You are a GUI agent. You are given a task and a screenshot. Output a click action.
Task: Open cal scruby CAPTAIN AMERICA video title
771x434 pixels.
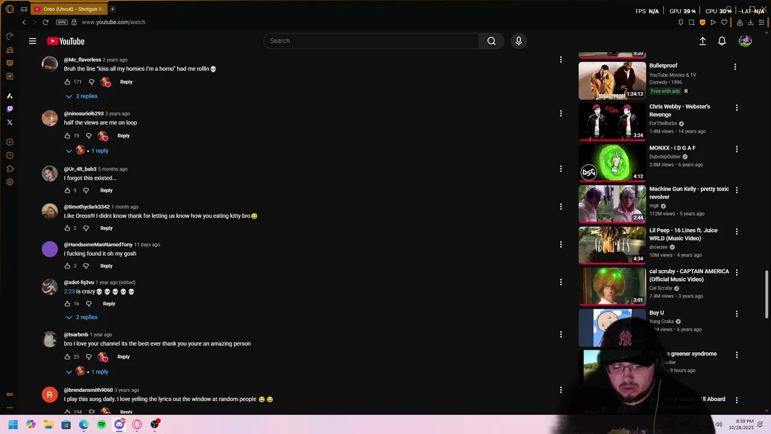click(x=689, y=275)
